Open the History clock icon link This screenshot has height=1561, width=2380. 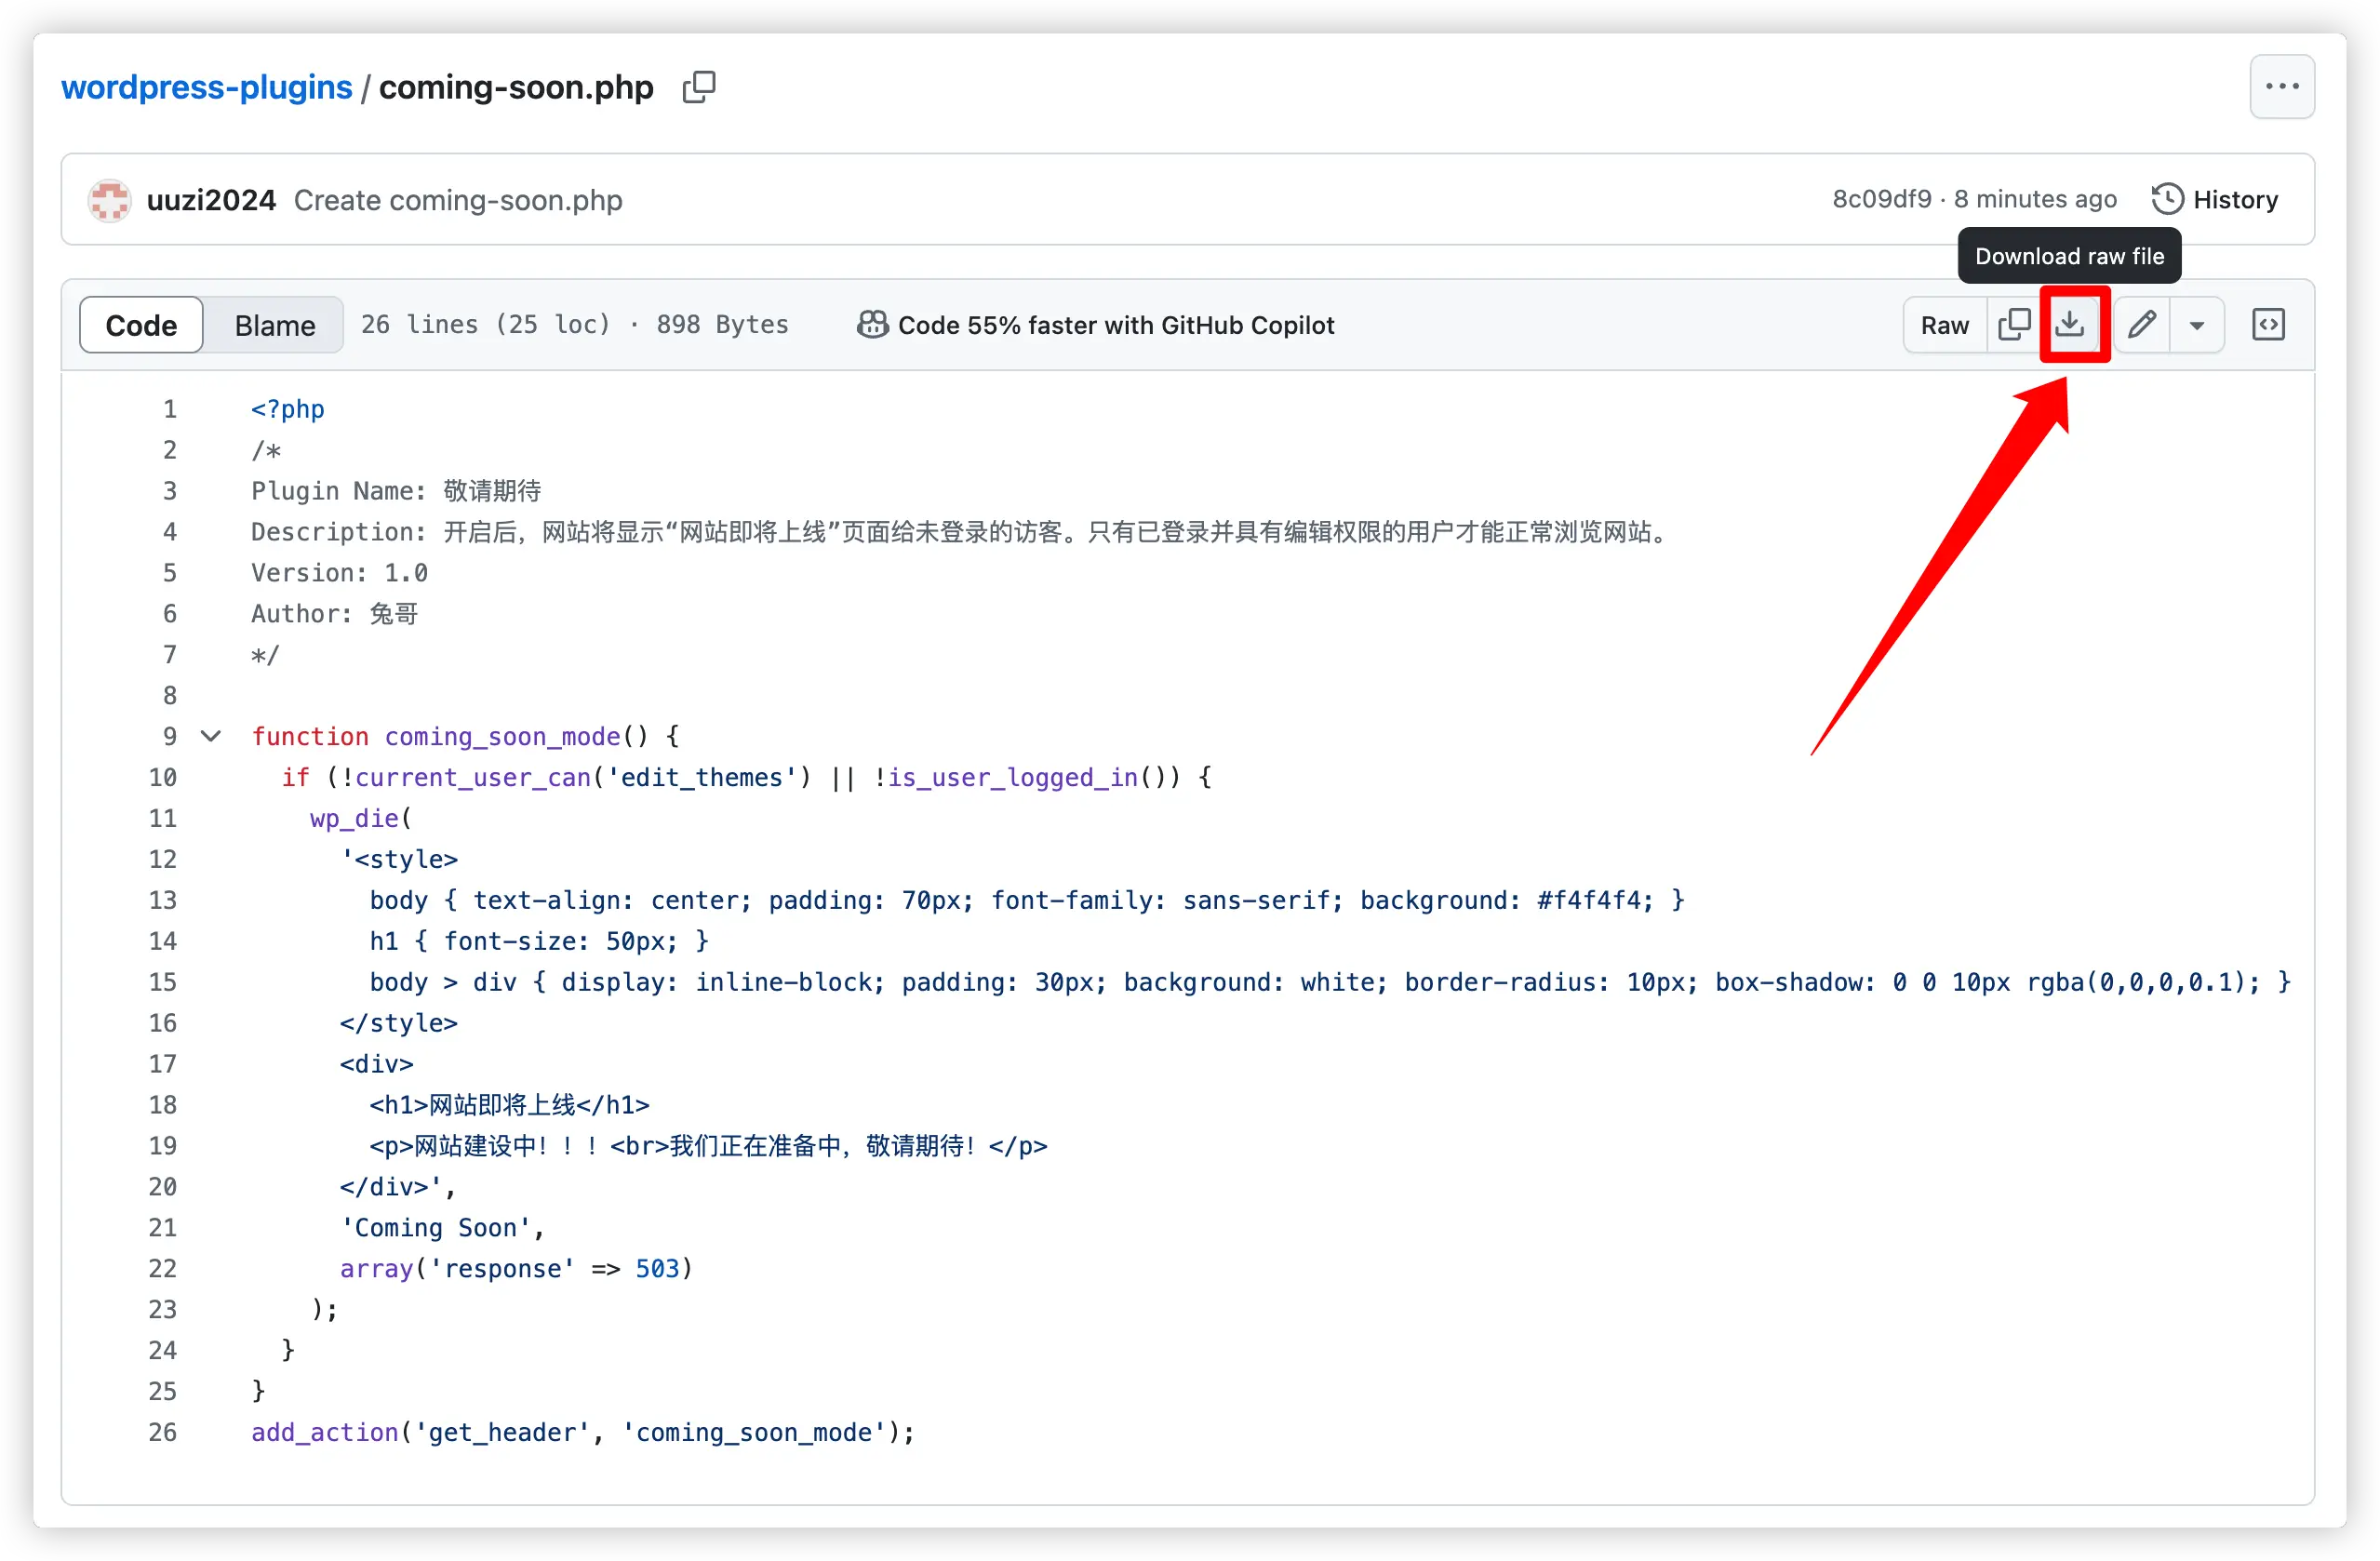pos(2214,199)
